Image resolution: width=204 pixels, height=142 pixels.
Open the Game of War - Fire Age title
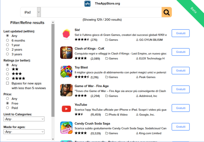[x=91, y=86]
